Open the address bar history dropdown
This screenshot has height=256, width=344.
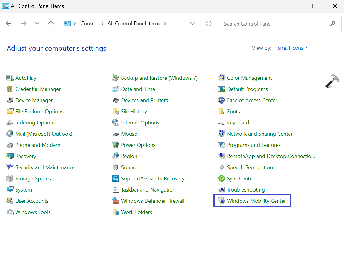pyautogui.click(x=193, y=24)
